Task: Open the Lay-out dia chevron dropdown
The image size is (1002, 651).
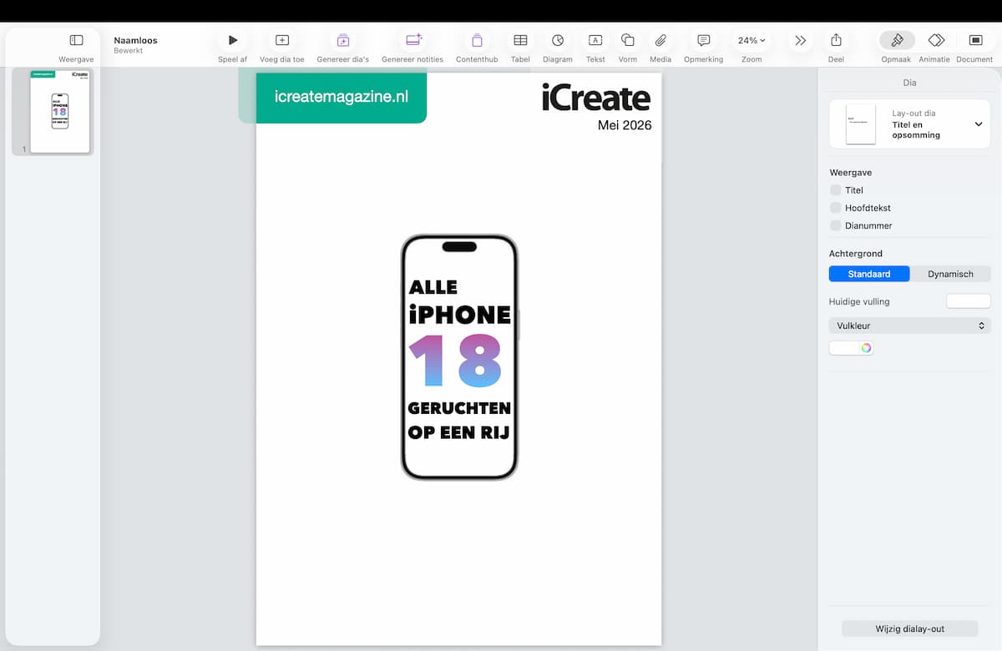Action: point(979,124)
